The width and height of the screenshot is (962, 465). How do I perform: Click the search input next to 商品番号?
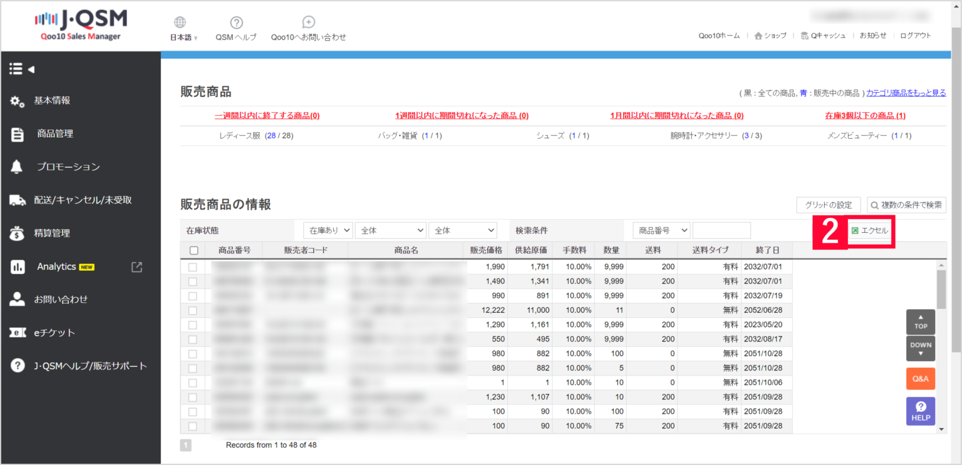pos(721,230)
